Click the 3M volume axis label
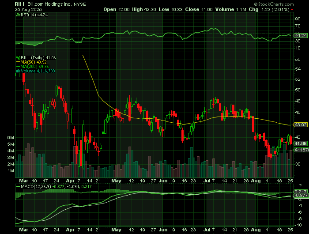Screen dimensions: 309x234 (11, 158)
